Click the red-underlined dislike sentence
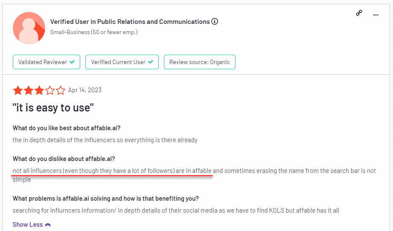Screen dimensions: 393x231 tap(112, 171)
